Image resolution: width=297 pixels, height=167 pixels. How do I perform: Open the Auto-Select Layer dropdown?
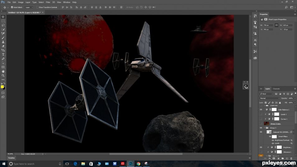coord(29,7)
